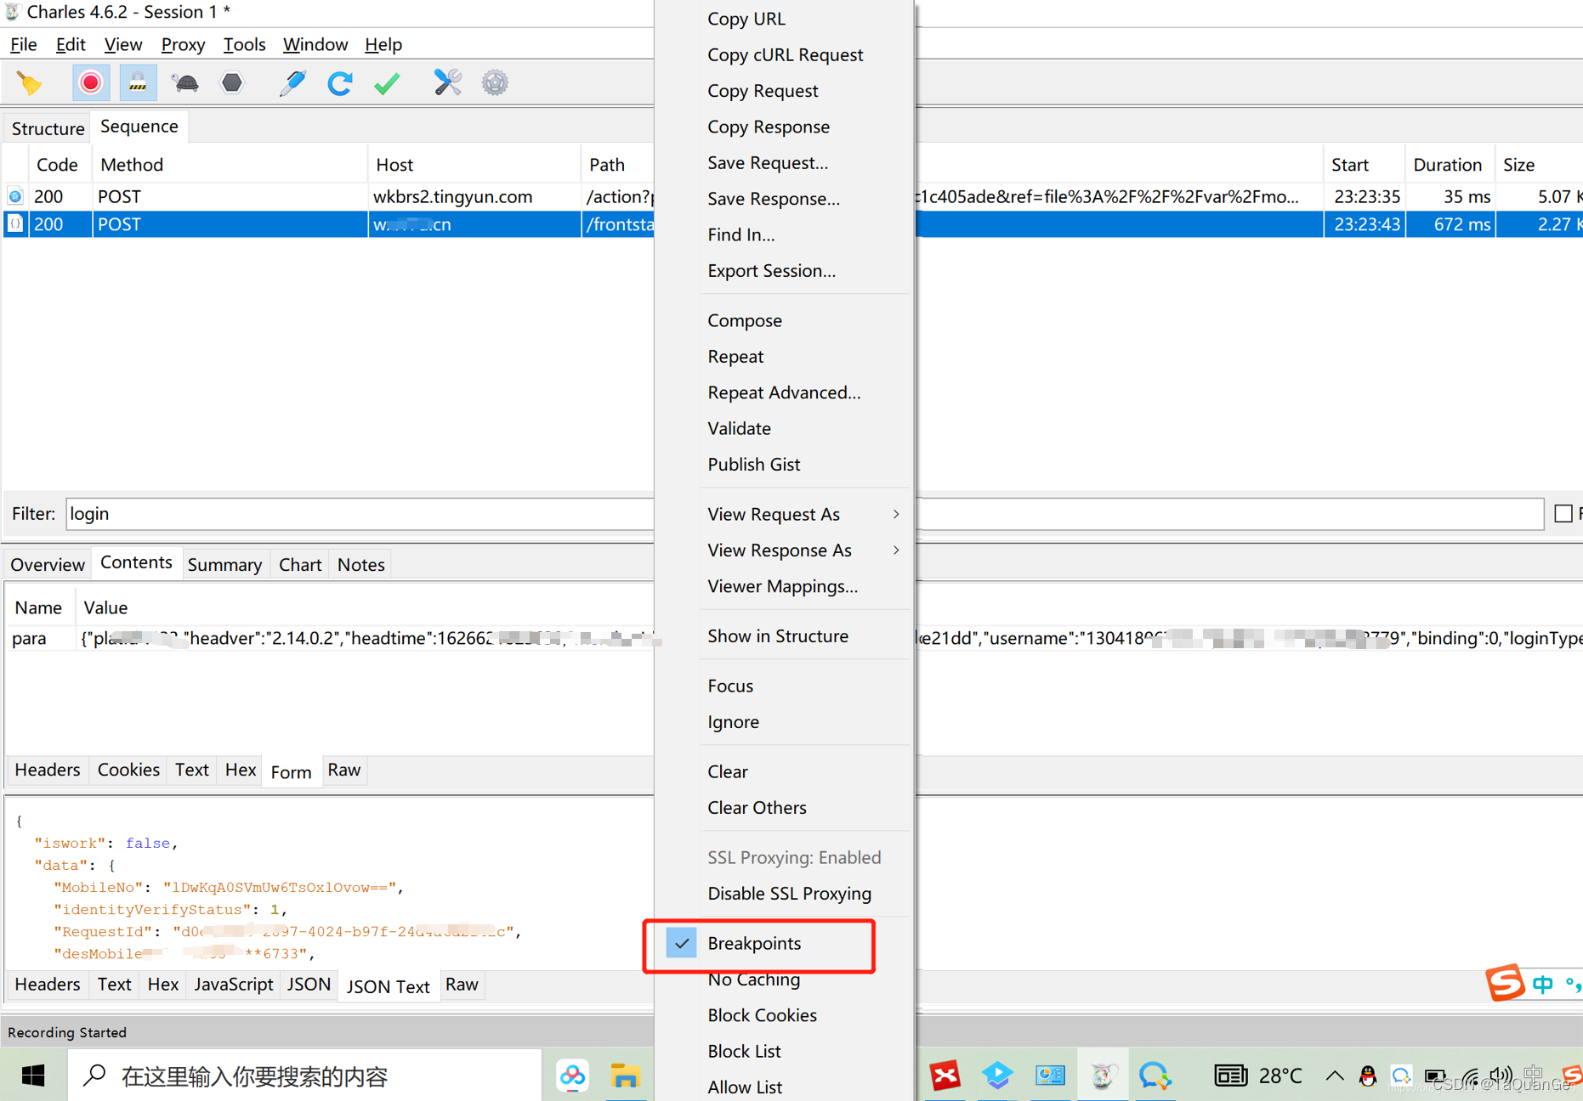Open Settings via the gear icon
1583x1101 pixels.
point(495,83)
